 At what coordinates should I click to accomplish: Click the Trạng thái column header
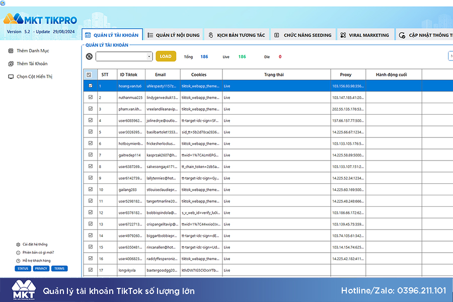pos(276,74)
